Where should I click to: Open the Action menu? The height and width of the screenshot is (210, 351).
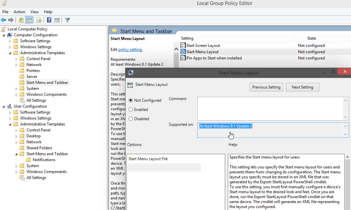point(19,12)
